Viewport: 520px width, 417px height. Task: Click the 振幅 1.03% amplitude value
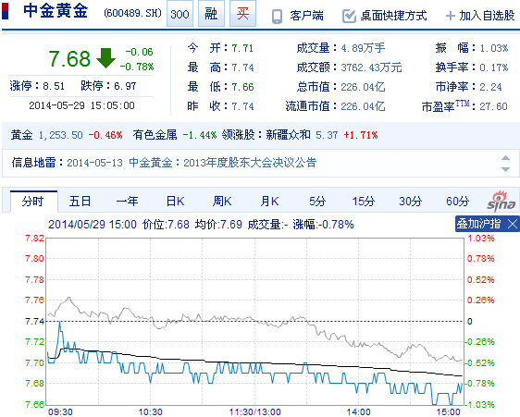click(x=494, y=48)
